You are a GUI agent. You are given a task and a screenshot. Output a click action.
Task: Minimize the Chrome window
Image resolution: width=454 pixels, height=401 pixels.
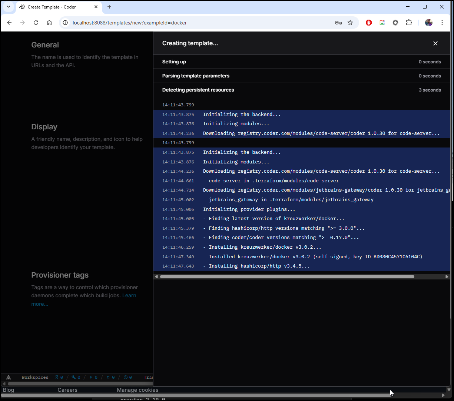coord(408,7)
